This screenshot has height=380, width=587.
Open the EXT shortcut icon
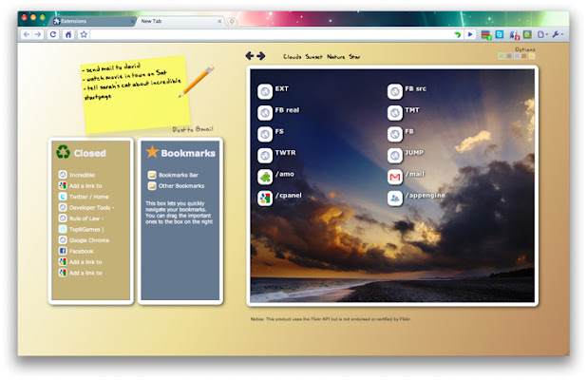pos(265,91)
